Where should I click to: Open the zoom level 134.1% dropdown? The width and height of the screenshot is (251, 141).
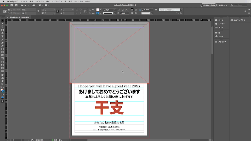coord(28,5)
